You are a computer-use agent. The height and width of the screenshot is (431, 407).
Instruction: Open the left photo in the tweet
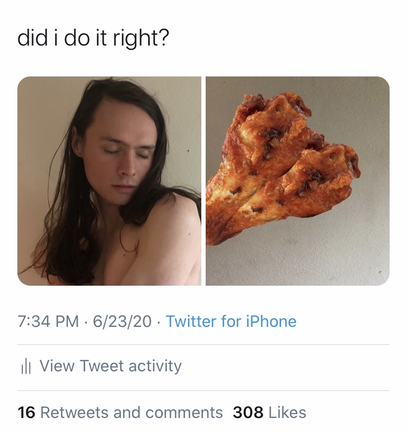[x=109, y=181]
